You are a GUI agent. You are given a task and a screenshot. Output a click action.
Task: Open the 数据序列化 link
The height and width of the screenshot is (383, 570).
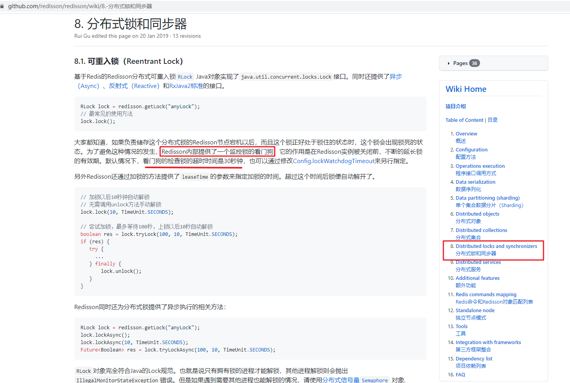click(x=468, y=189)
